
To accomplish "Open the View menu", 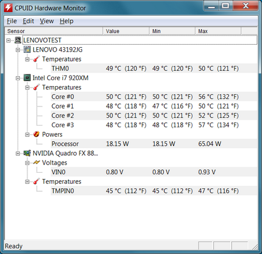I will (x=47, y=21).
